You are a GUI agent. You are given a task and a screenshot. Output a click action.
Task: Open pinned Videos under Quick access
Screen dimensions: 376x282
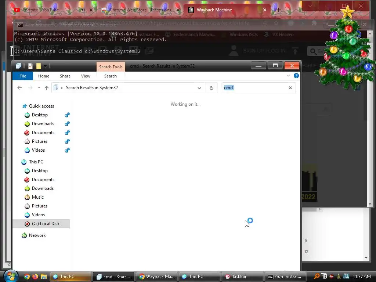tap(38, 150)
